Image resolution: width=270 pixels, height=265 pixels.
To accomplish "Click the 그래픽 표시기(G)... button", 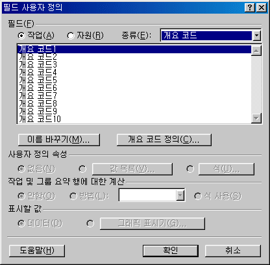I will click(153, 223).
